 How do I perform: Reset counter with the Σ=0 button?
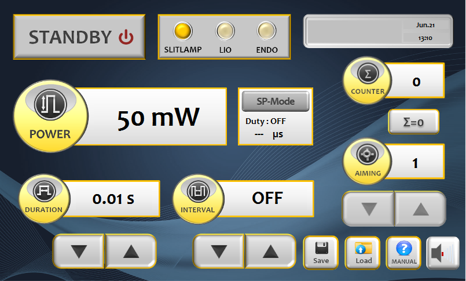tap(413, 122)
